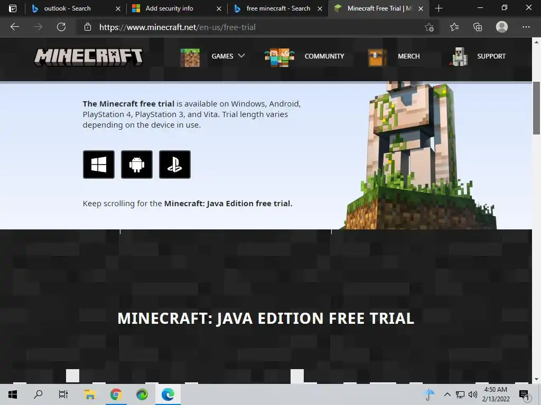Click the green Edge variant taskbar icon
Viewport: 541px width, 405px height.
click(x=142, y=394)
